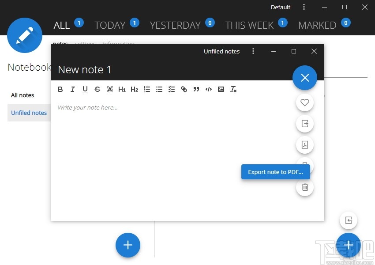Add a blockquote to the note
Image resolution: width=375 pixels, height=265 pixels.
[196, 89]
